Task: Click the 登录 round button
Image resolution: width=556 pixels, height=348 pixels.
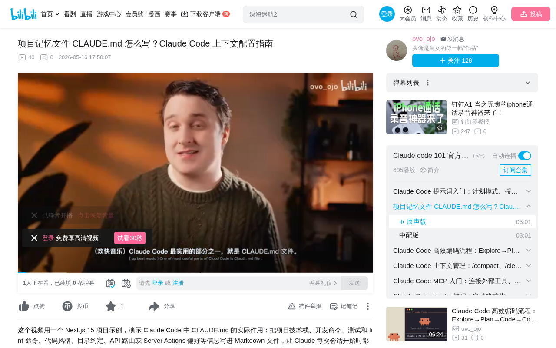Action: [x=387, y=14]
